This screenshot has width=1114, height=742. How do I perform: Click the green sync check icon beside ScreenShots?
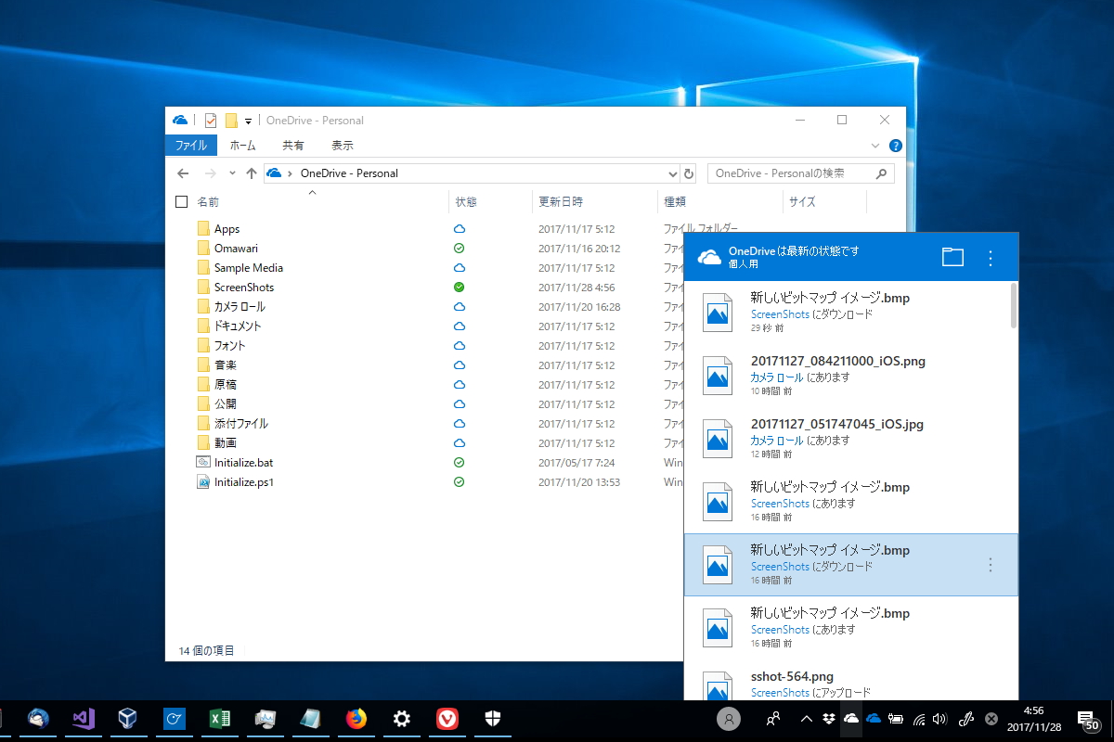tap(458, 287)
